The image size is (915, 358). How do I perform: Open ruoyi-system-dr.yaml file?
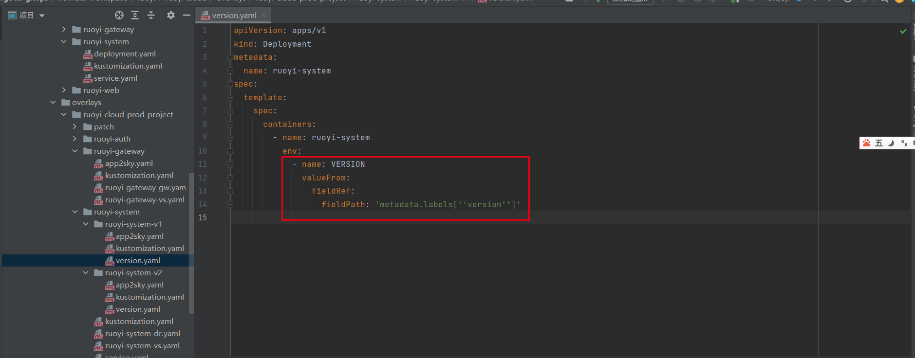coord(142,334)
